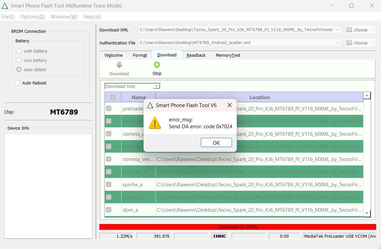Click the Location column header
Image resolution: width=381 pixels, height=249 pixels.
(259, 97)
